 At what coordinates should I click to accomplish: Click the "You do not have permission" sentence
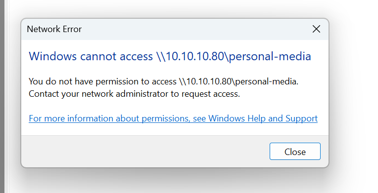(x=163, y=81)
